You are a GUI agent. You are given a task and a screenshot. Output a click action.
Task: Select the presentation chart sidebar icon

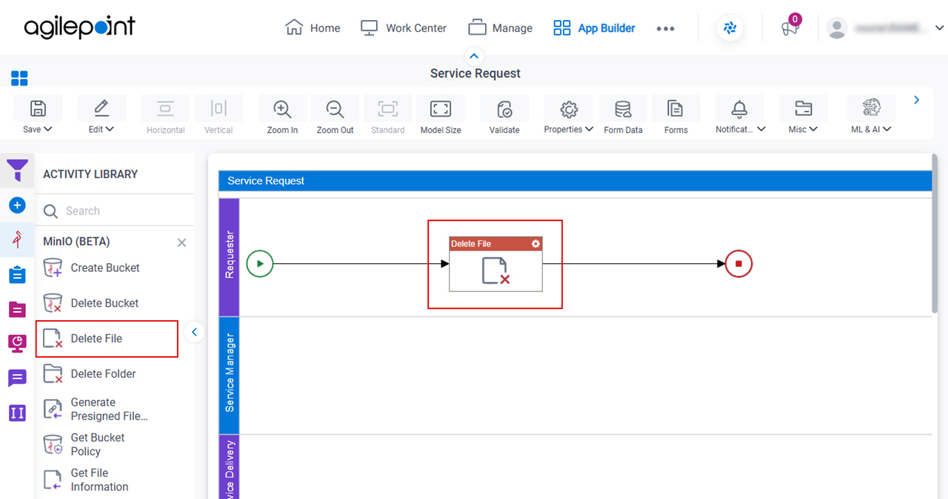coord(17,343)
